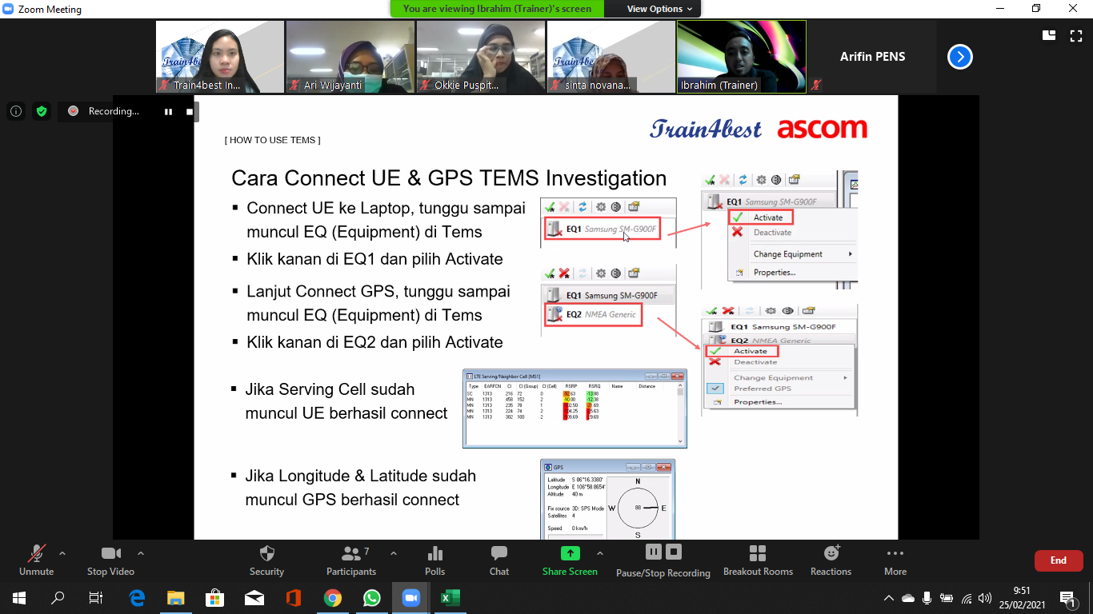Screen dimensions: 1093x614
Task: Expand audio options arrow beside Unmute
Action: (x=62, y=553)
